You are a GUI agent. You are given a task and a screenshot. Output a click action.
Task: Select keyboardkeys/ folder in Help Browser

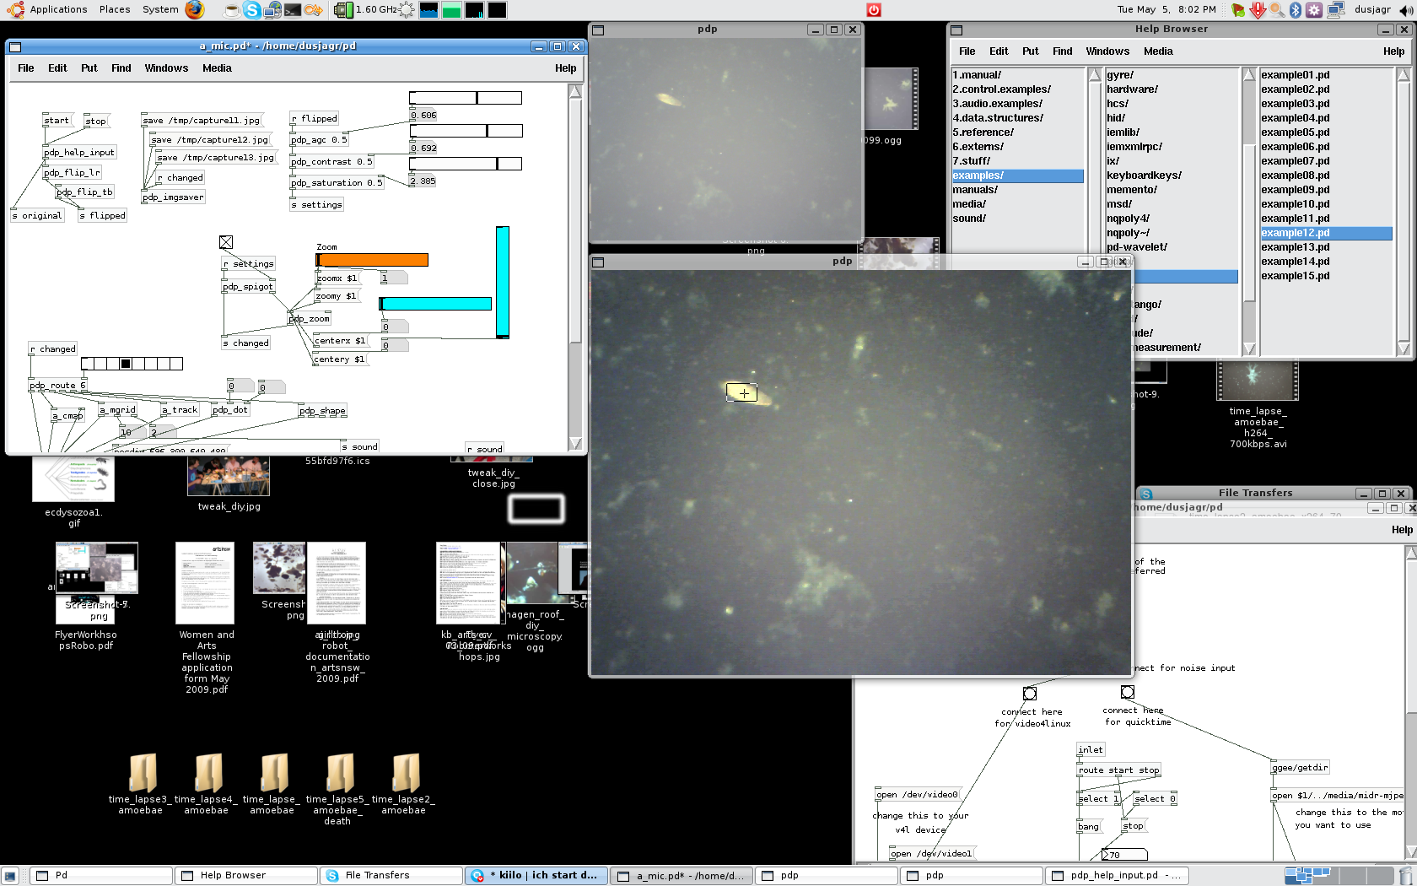click(x=1172, y=176)
